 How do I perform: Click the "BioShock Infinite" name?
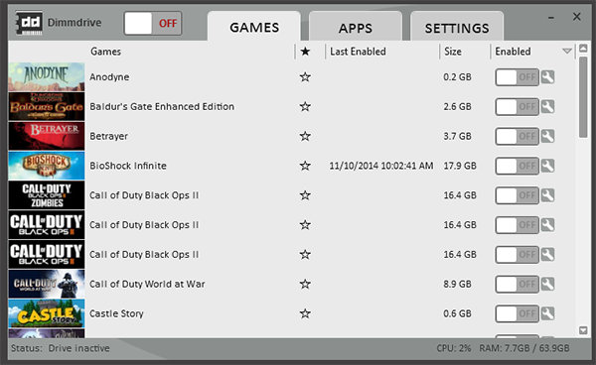point(128,166)
